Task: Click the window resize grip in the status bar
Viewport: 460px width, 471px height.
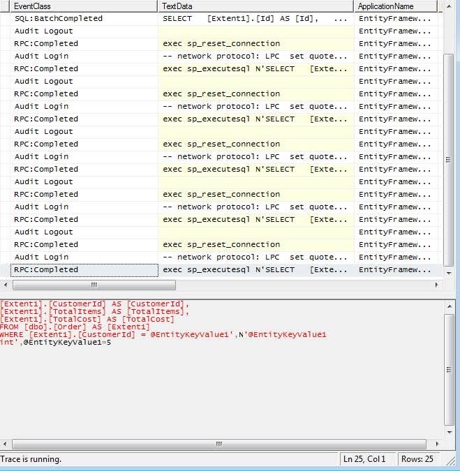Action: [450, 461]
